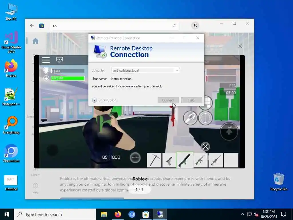293x220 pixels.
Task: Open File Explorer from the taskbar
Action: [x=104, y=214]
